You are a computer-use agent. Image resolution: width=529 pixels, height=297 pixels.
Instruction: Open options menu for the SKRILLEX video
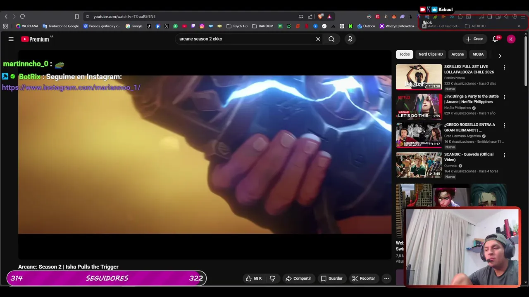(x=504, y=67)
